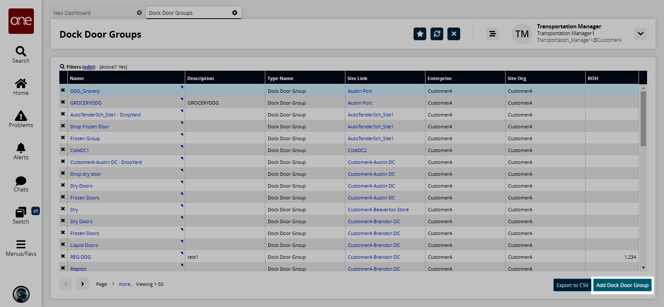Image resolution: width=664 pixels, height=307 pixels.
Task: Click the Switch windows icon
Action: (21, 215)
